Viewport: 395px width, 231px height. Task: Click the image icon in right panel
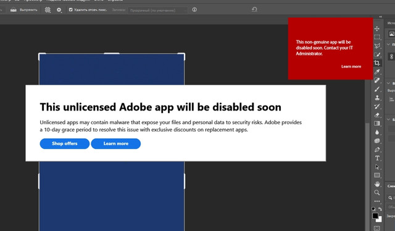tap(391, 33)
